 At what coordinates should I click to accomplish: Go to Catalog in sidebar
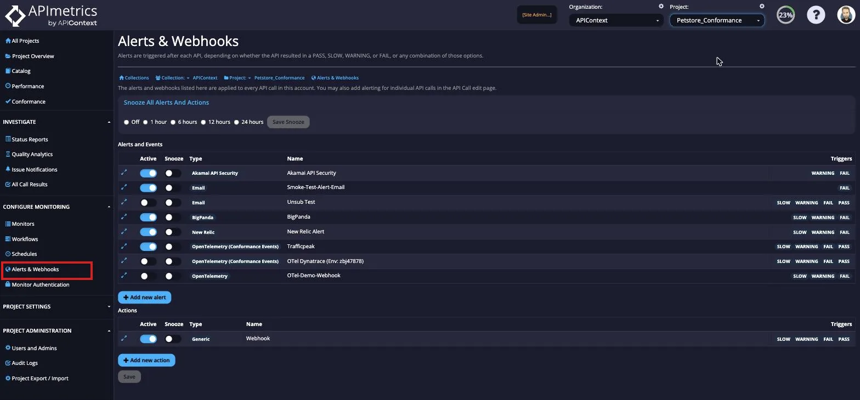(18, 71)
